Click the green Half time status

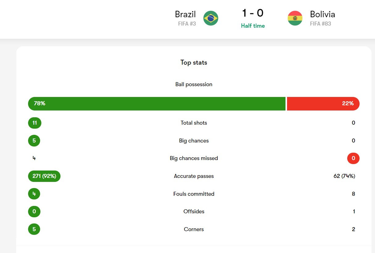(x=253, y=26)
